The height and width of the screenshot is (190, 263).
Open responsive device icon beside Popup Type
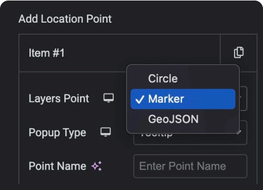coord(106,132)
